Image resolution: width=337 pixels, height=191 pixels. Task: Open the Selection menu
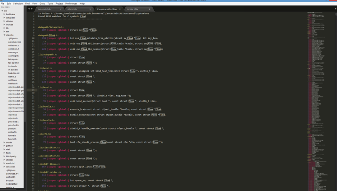(18, 4)
